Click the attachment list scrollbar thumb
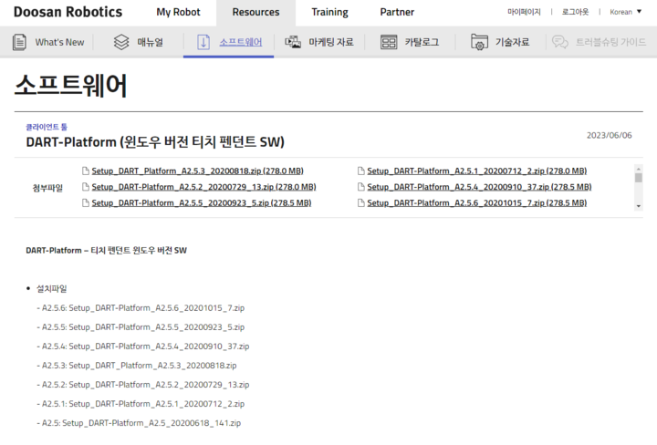The width and height of the screenshot is (657, 445). [639, 178]
